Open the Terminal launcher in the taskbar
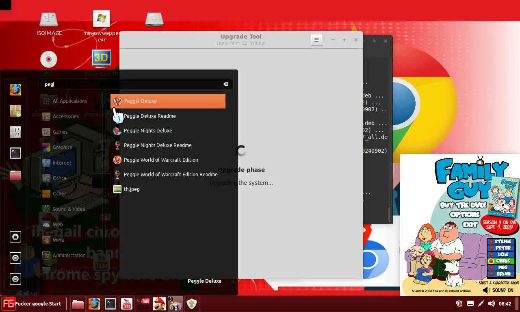Image resolution: width=520 pixels, height=312 pixels. [x=110, y=304]
